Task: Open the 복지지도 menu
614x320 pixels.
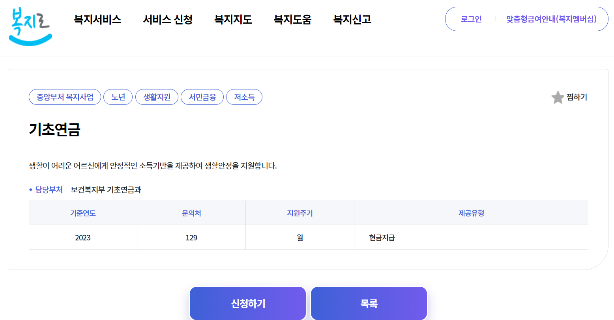Action: tap(233, 19)
